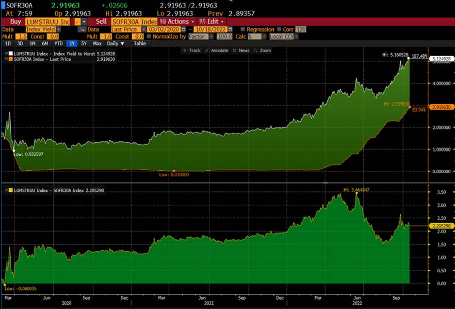The width and height of the screenshot is (455, 309).
Task: Open the Actions menu
Action: coord(177,22)
